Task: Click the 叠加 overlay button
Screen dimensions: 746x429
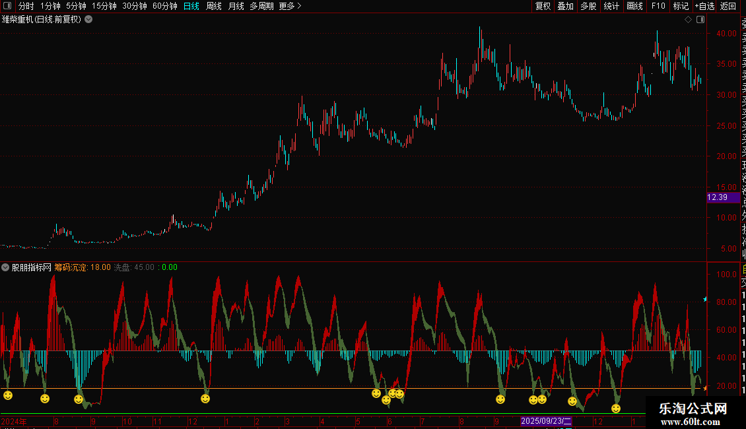Action: pos(566,6)
